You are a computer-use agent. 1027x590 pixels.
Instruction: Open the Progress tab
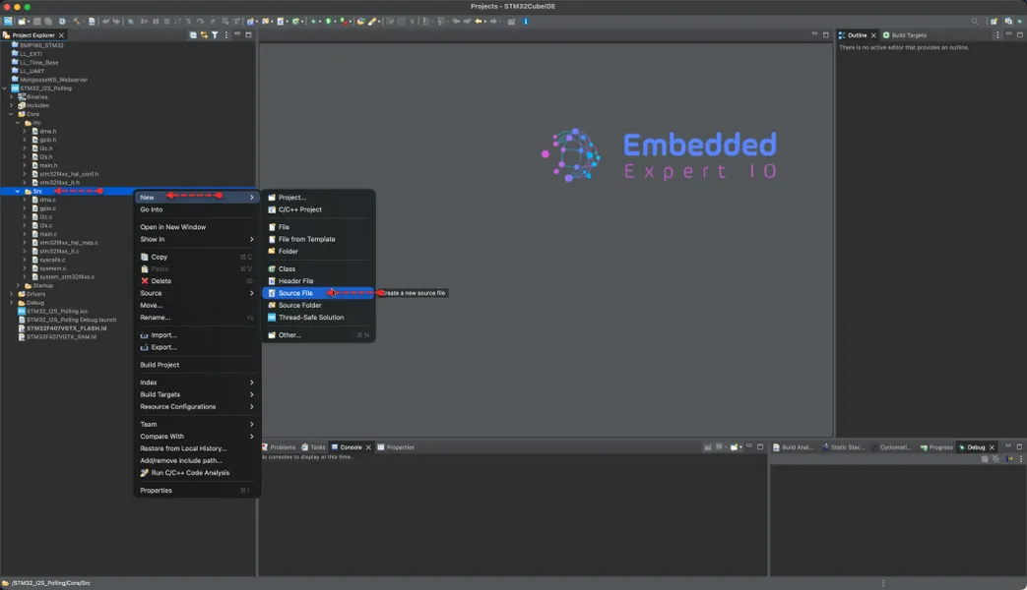click(x=936, y=447)
